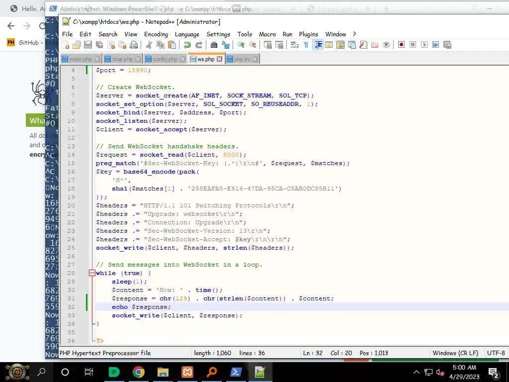Cut the selection with the scissors icon

[x=149, y=45]
